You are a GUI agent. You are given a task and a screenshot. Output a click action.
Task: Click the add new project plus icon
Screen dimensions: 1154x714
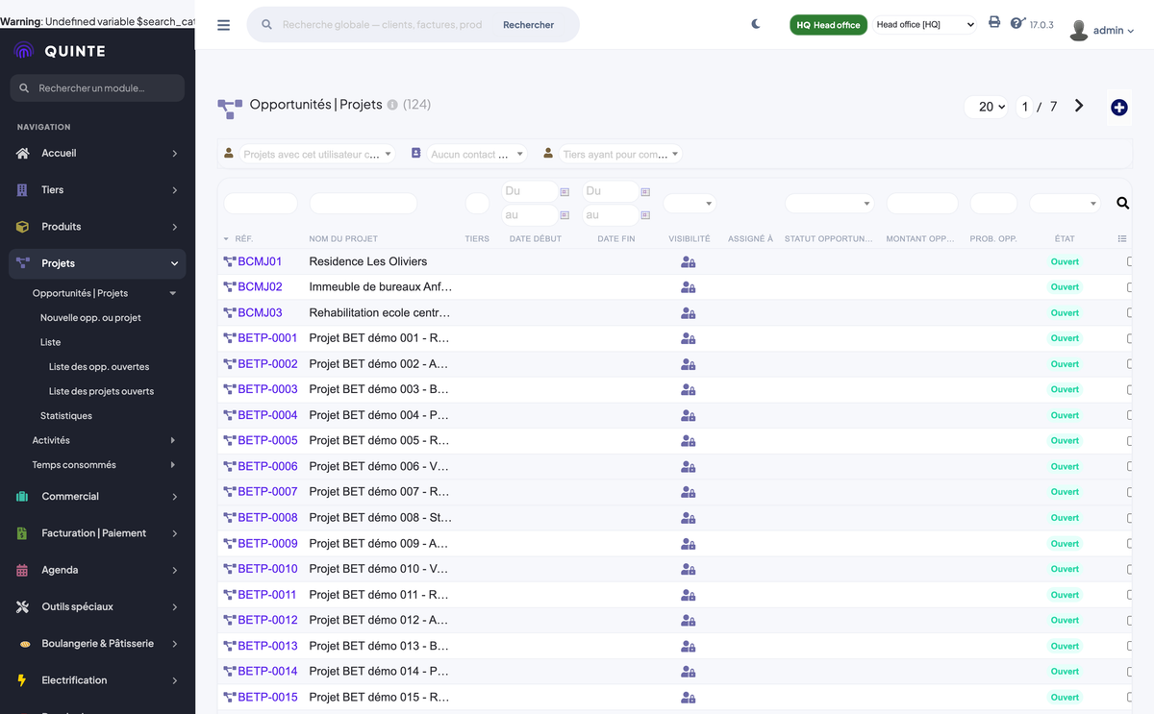[1118, 108]
